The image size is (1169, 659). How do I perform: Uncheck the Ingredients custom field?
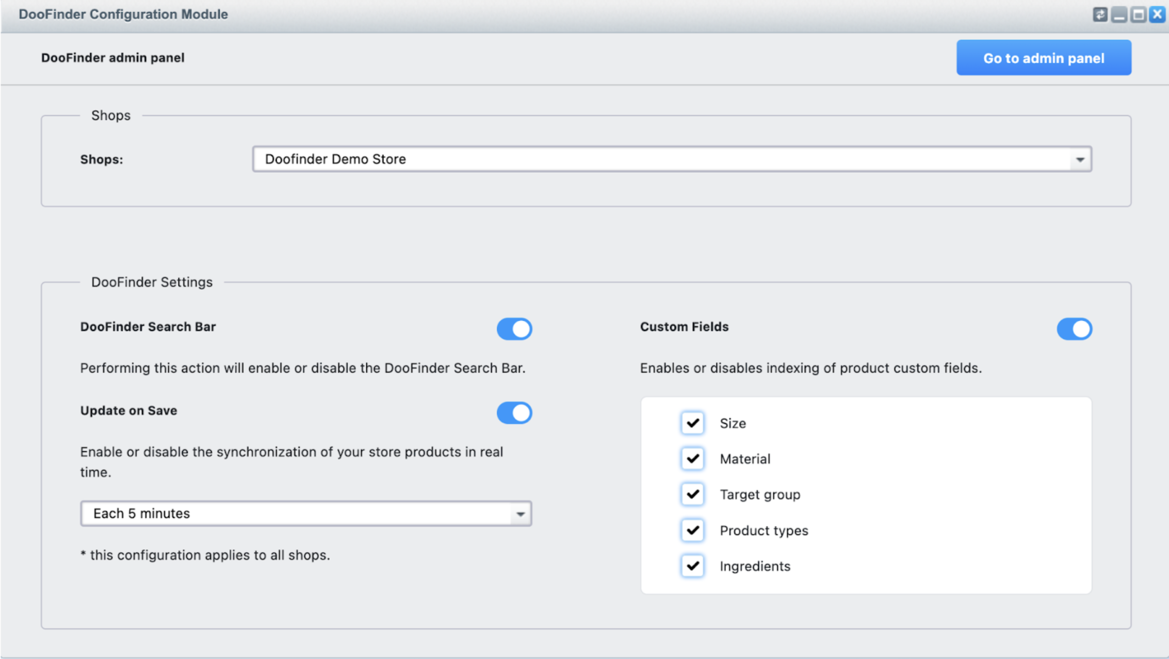point(692,566)
